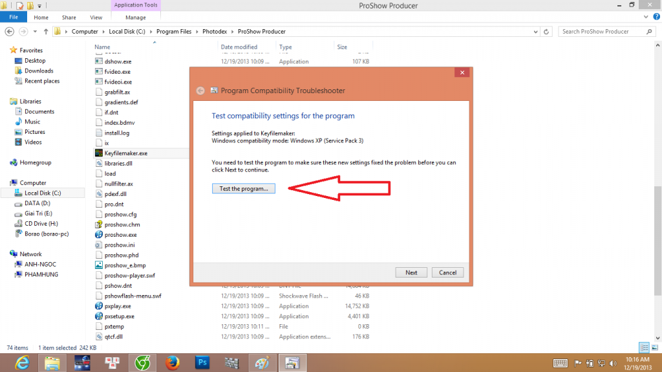662x372 pixels.
Task: Select the pxsetup.exe file icon
Action: pyautogui.click(x=99, y=316)
